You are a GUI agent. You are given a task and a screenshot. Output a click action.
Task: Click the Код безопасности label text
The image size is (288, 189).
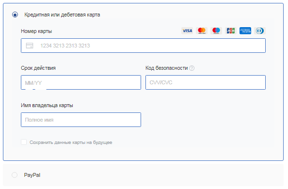coord(167,68)
